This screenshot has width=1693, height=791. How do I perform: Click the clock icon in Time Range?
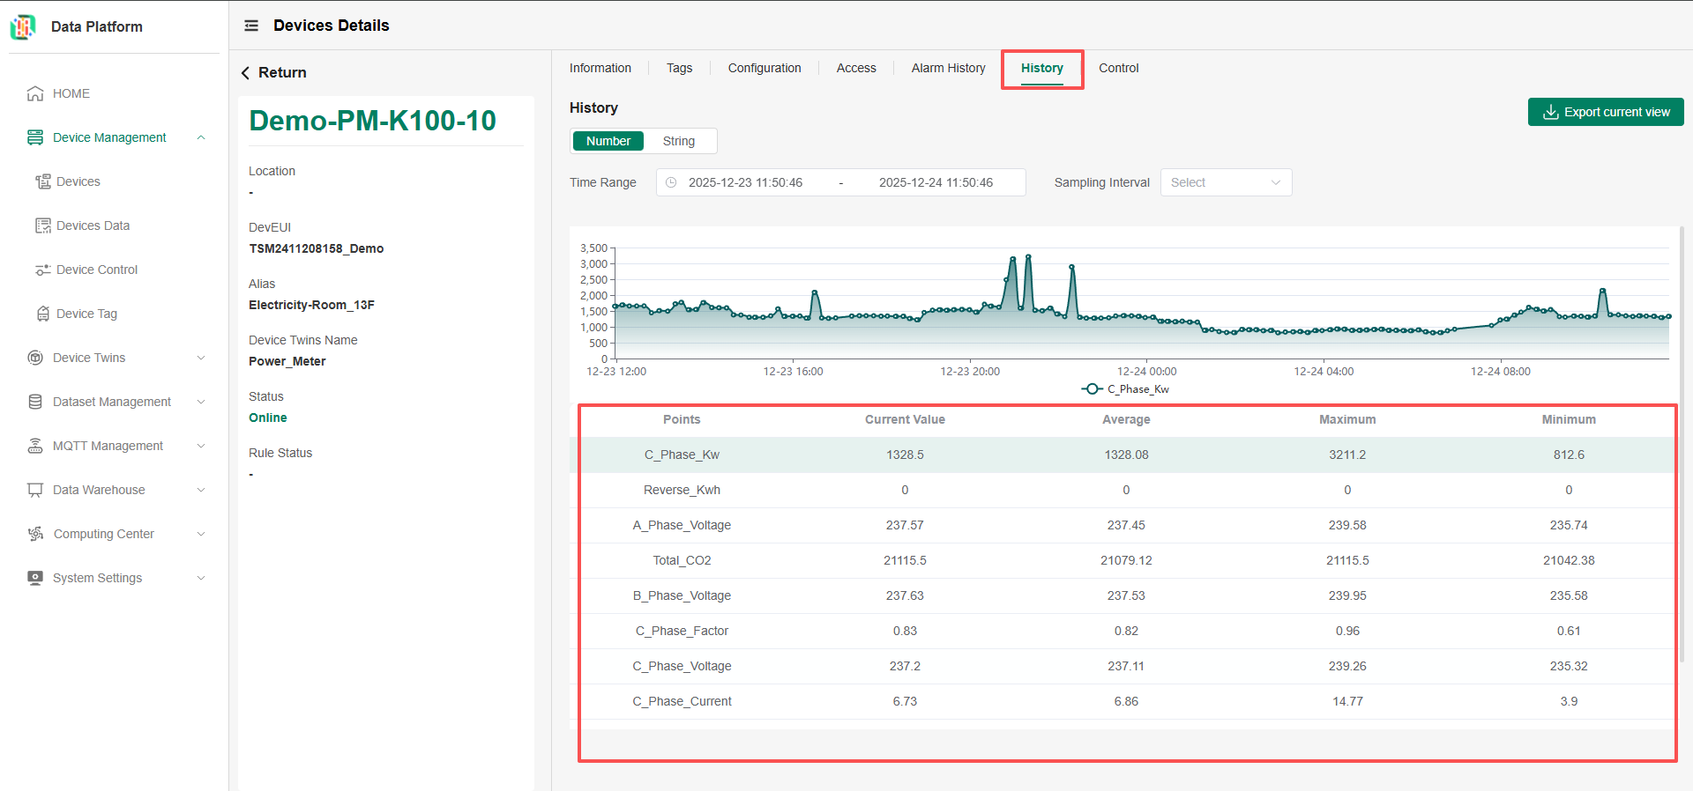(x=671, y=182)
